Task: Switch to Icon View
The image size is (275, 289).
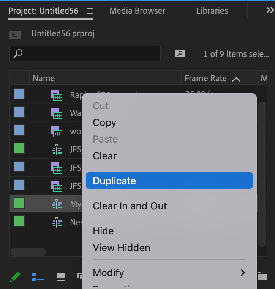Action: (61, 277)
